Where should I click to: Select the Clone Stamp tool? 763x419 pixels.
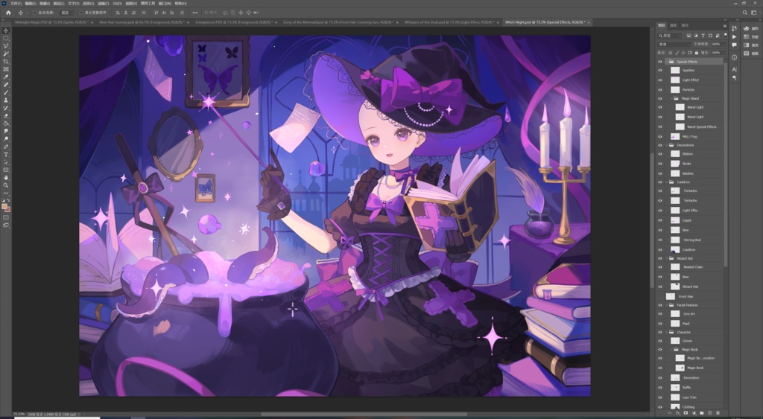[6, 100]
